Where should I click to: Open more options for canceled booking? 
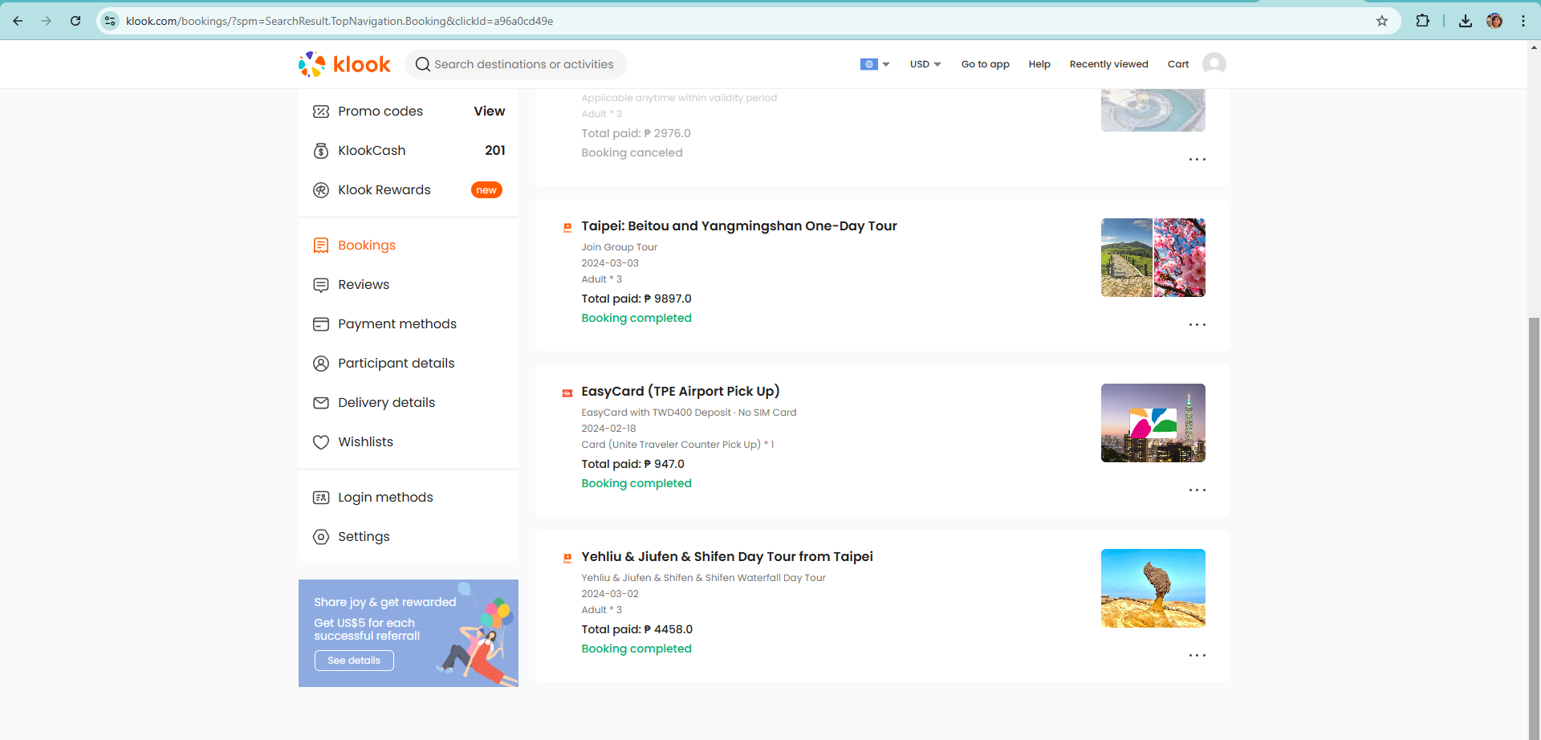click(1197, 160)
